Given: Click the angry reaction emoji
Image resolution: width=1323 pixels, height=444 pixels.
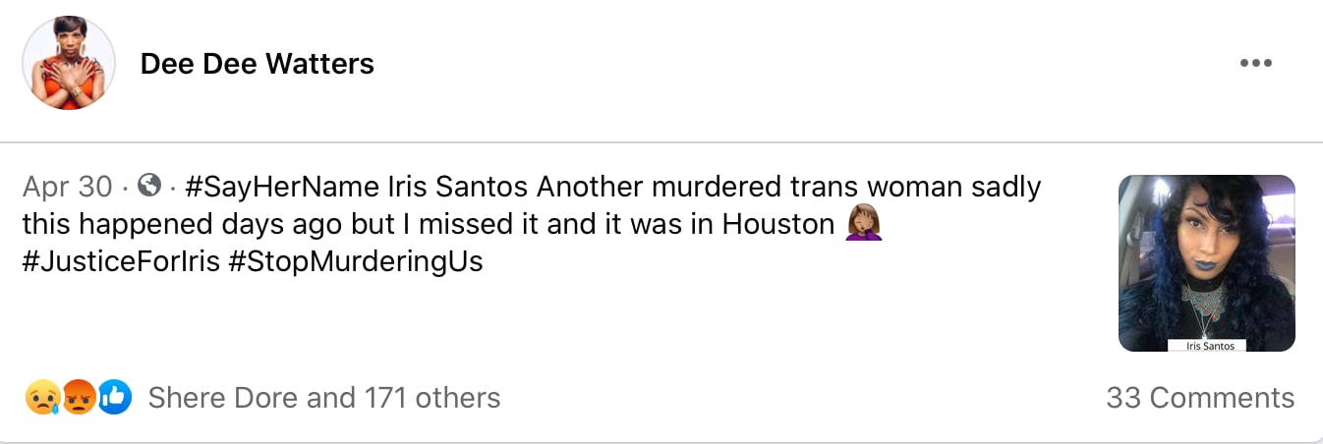Looking at the screenshot, I should (79, 398).
